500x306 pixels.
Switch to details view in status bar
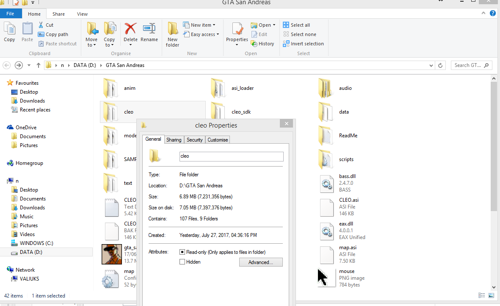click(481, 295)
